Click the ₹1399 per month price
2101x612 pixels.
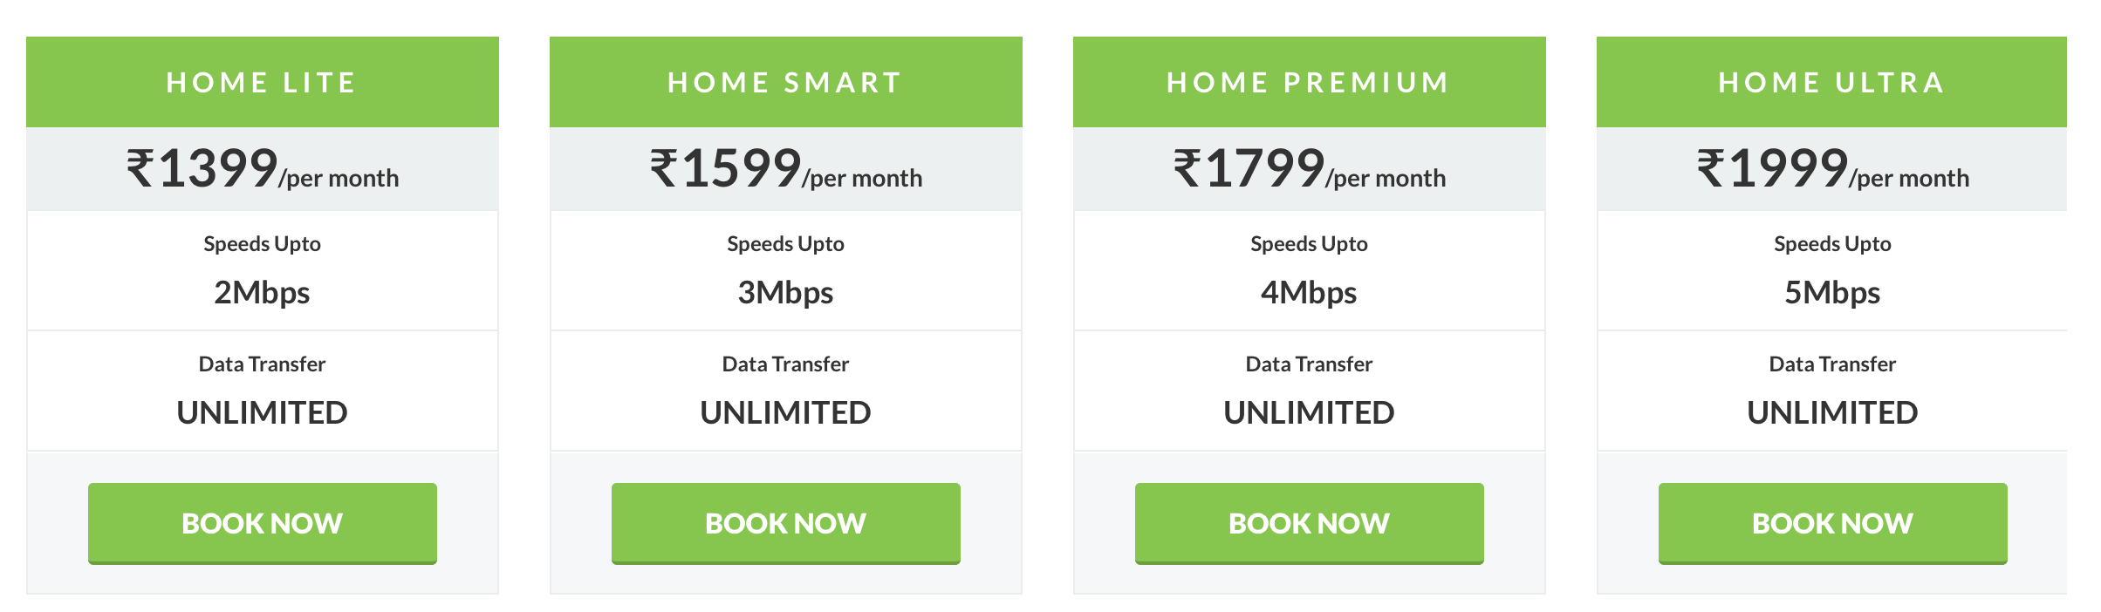click(x=263, y=168)
